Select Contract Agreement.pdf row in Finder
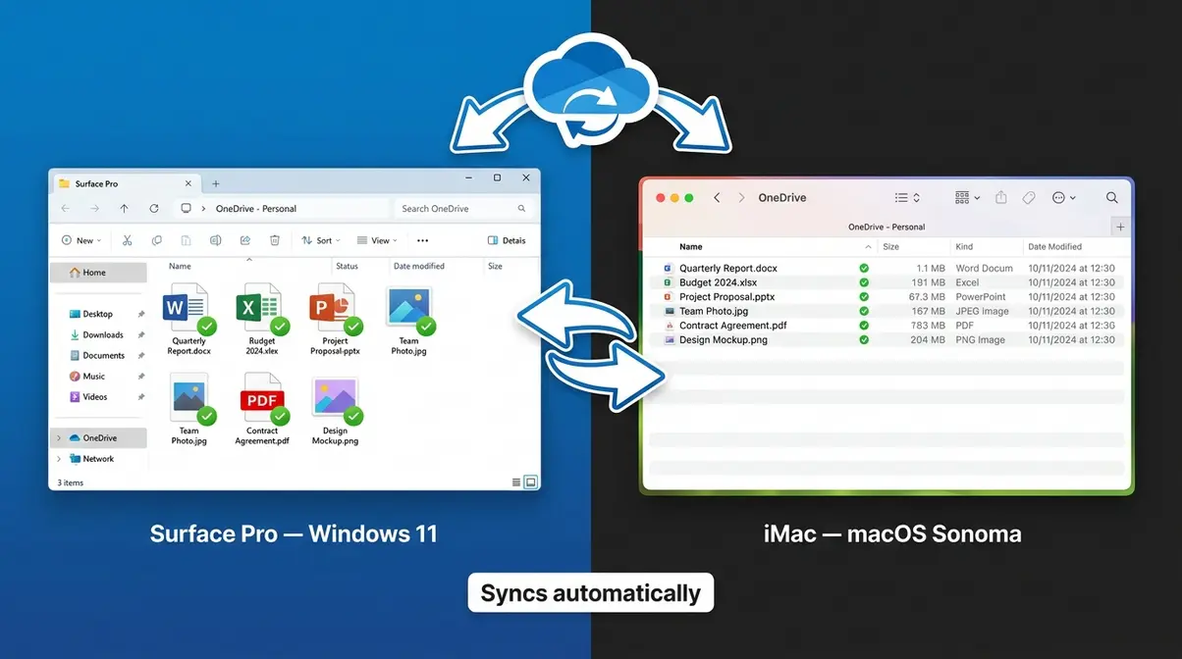Viewport: 1182px width, 659px height. pos(886,326)
